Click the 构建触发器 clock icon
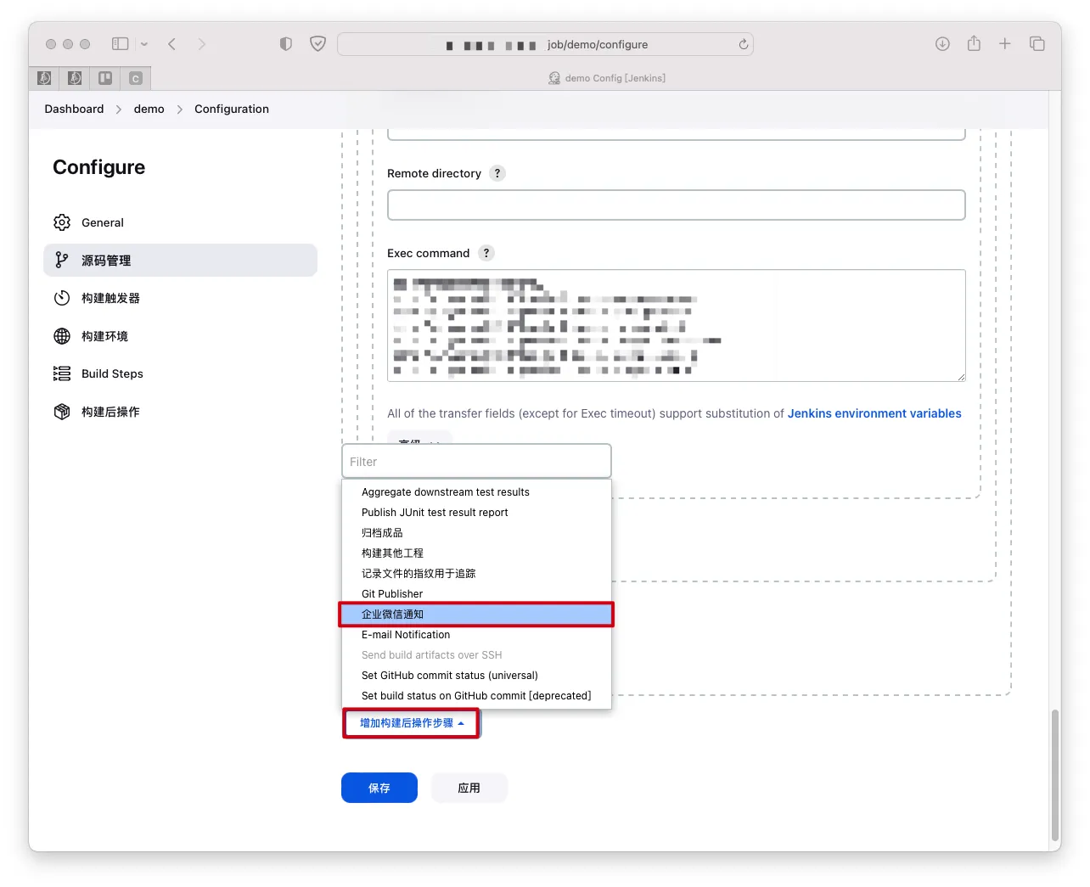 [x=62, y=298]
